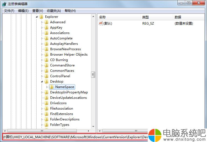Viewport: 207px width, 142px height.
Task: Click the open NameSpace folder icon
Action: tap(52, 87)
